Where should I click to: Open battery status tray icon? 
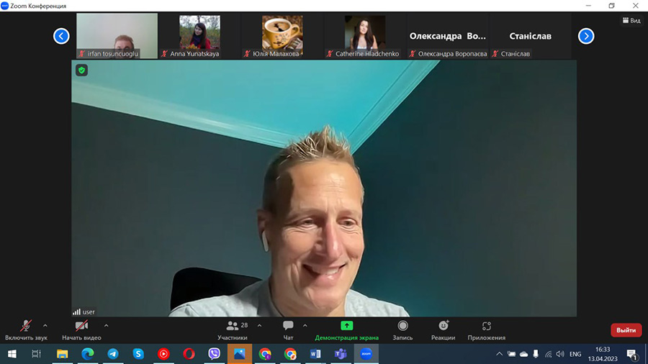[511, 354]
